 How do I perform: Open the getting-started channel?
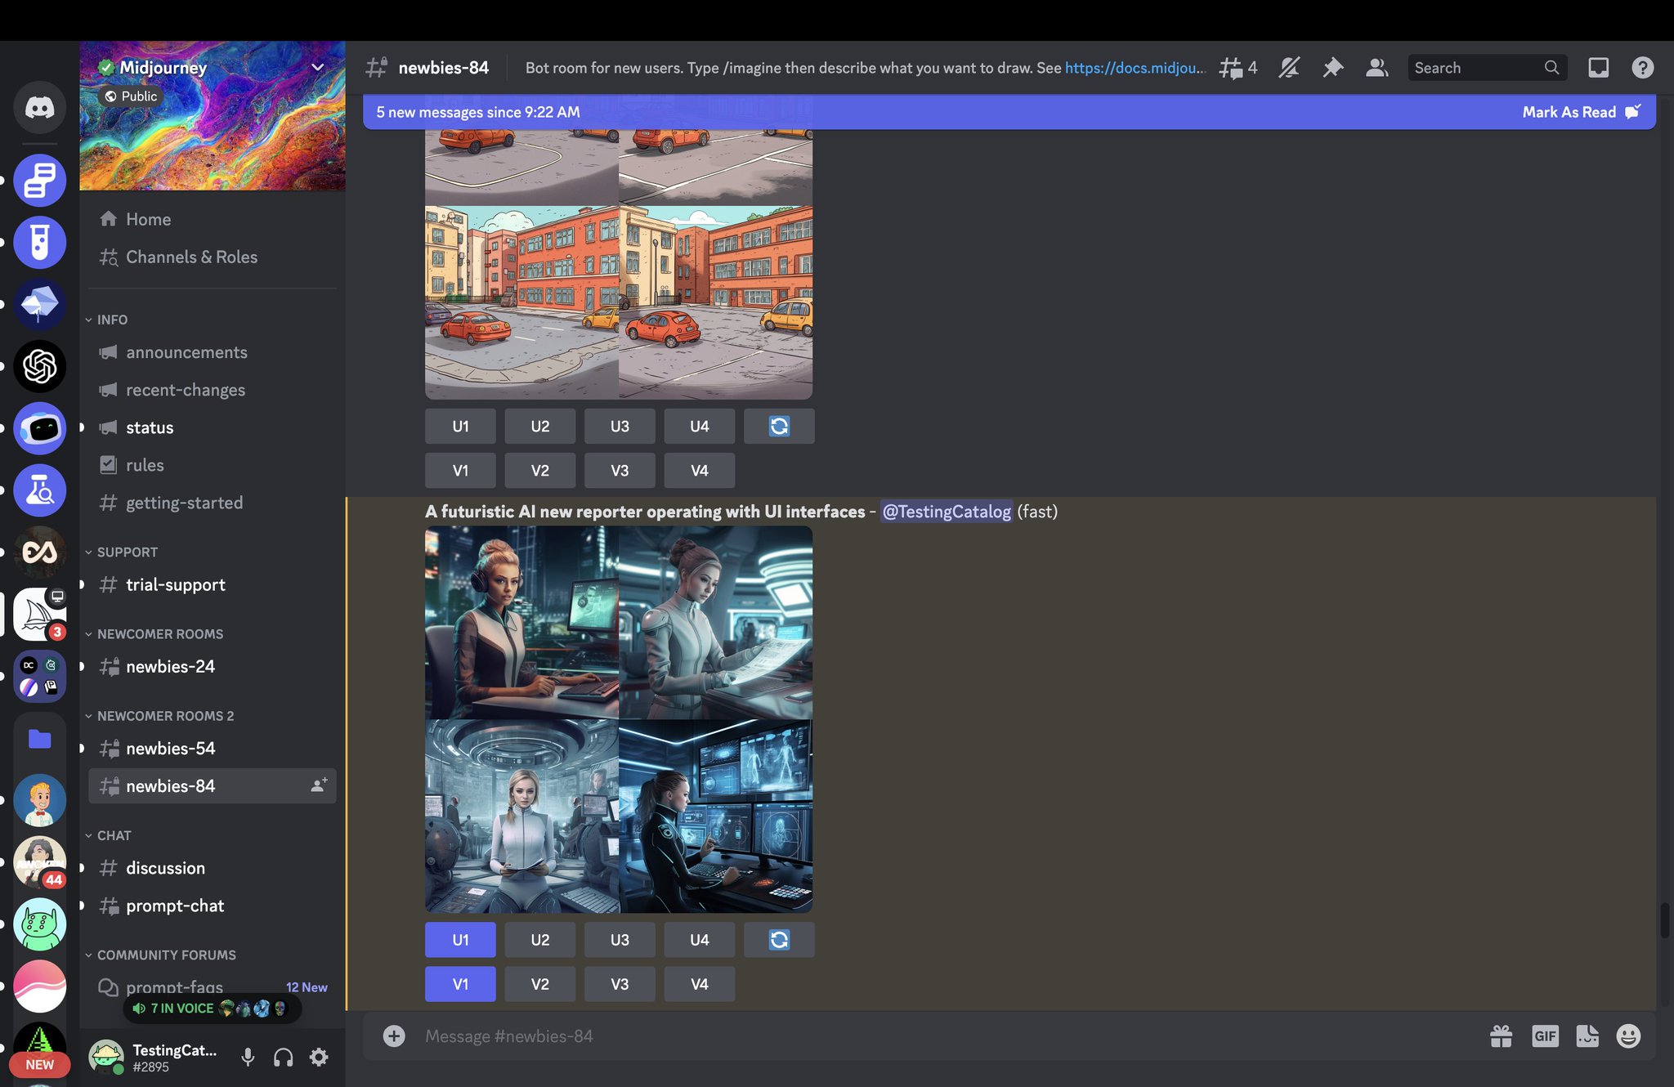pos(213,503)
